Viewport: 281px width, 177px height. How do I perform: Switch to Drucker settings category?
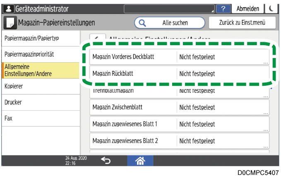[40, 102]
